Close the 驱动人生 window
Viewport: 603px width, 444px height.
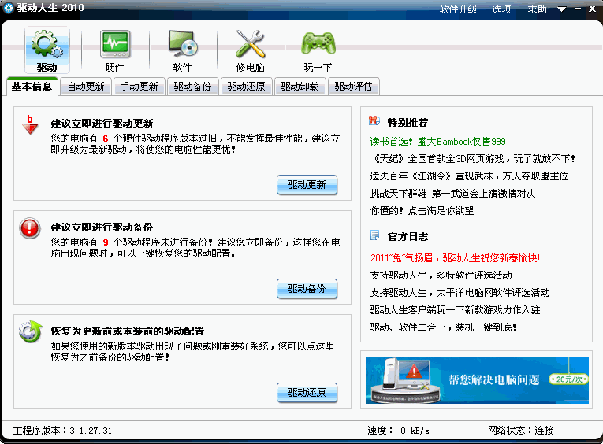[x=592, y=9]
